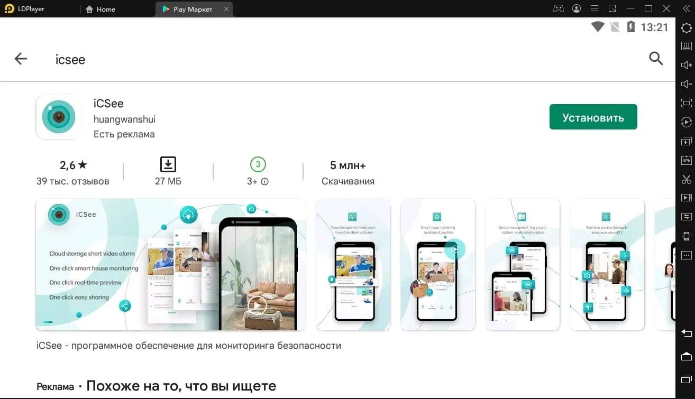Click the LDPlayer logo

click(9, 8)
